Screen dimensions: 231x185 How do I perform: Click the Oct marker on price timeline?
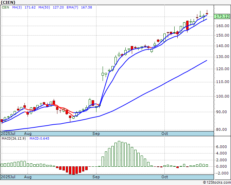[x=164, y=133]
